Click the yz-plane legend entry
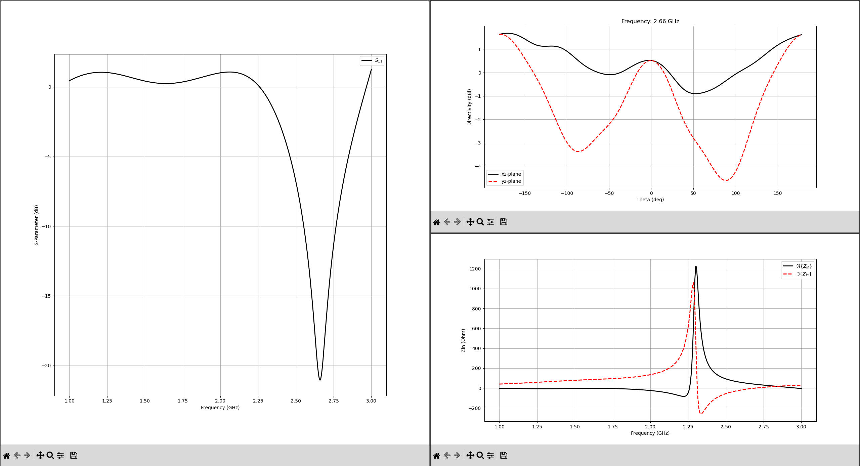Screen dimensions: 860x466 coord(505,181)
